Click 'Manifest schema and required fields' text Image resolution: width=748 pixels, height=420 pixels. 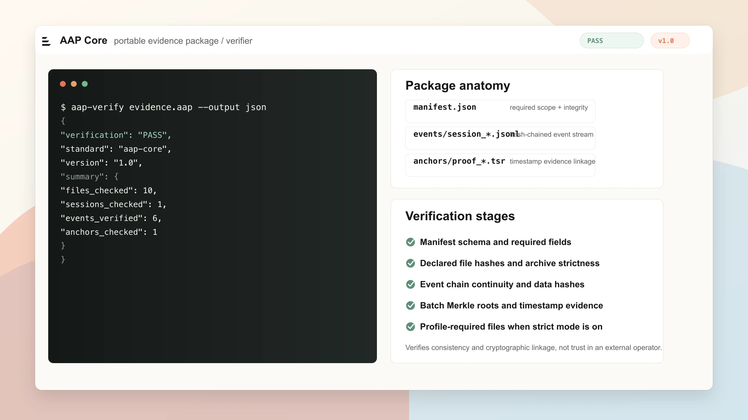(496, 242)
